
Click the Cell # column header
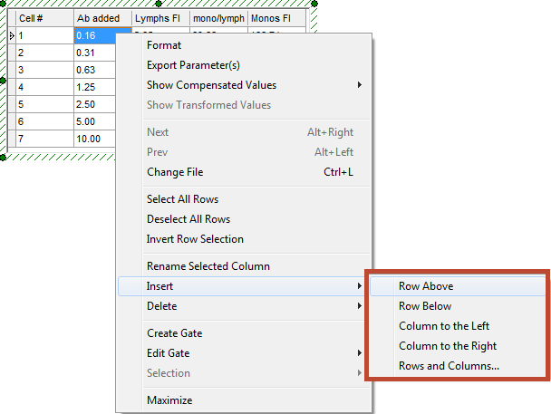(x=43, y=18)
